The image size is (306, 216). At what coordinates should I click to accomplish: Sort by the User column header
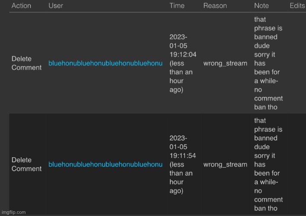(x=55, y=6)
